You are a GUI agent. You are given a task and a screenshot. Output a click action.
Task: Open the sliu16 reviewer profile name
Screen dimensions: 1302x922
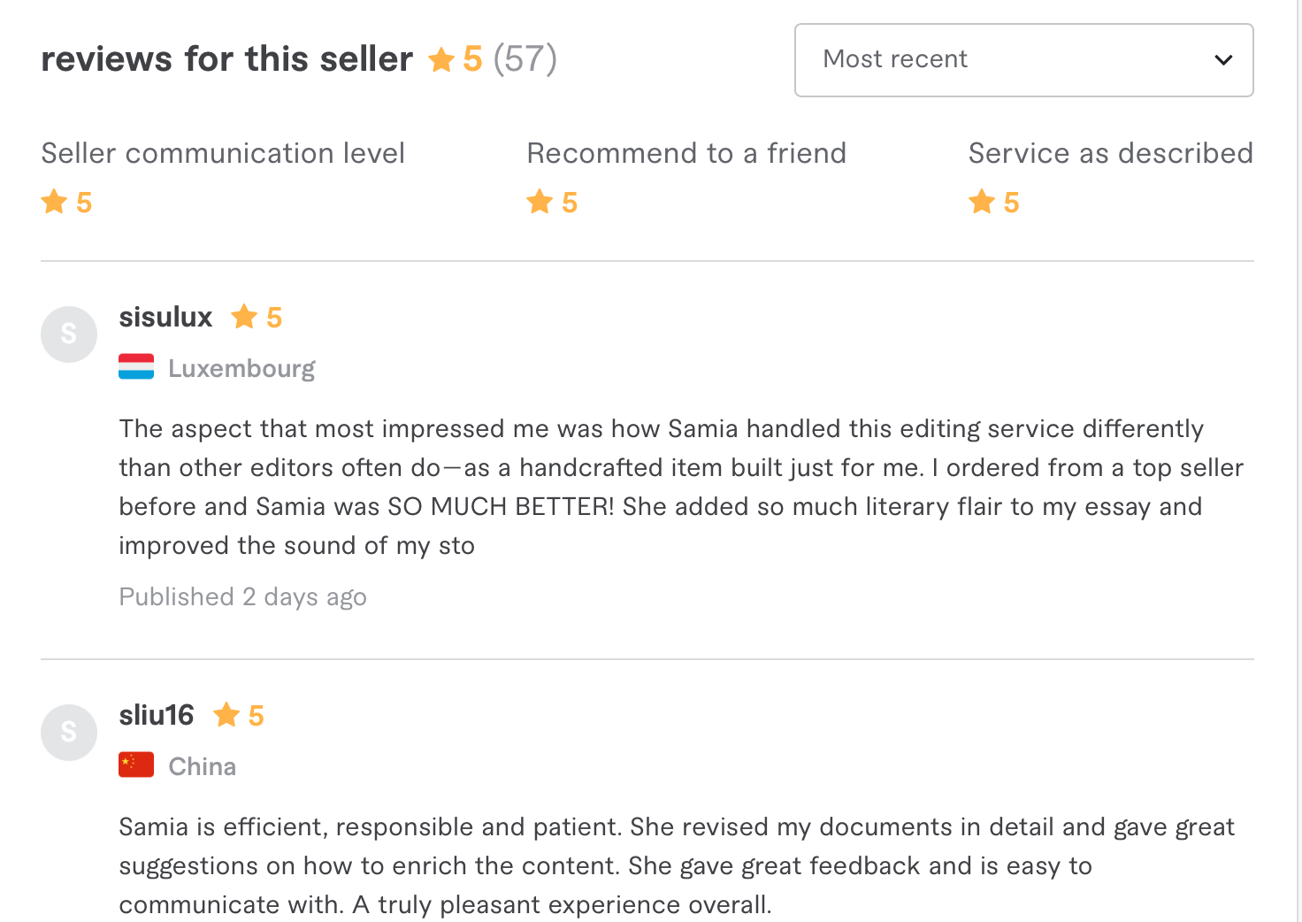coord(157,715)
